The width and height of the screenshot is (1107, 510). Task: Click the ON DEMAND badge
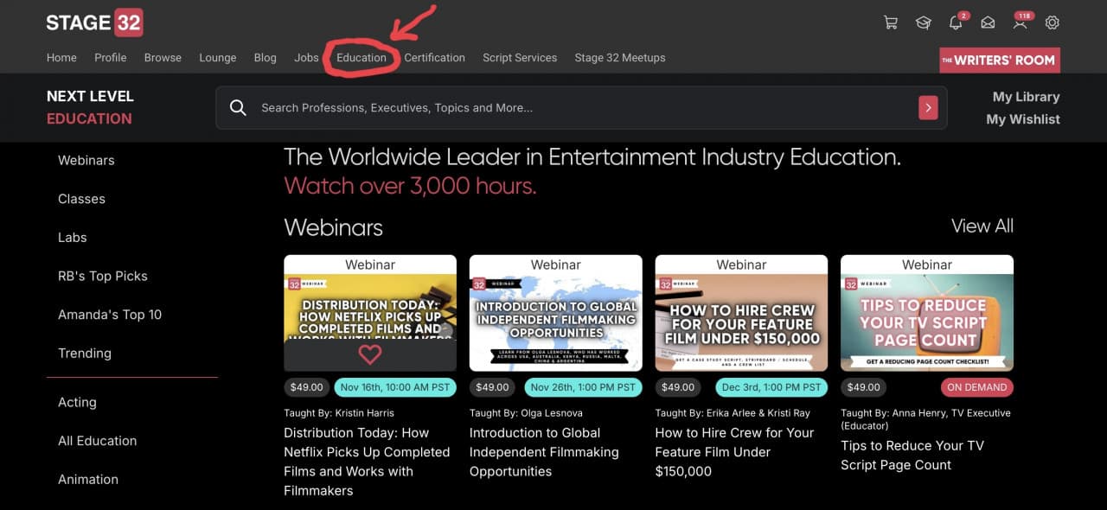(977, 387)
